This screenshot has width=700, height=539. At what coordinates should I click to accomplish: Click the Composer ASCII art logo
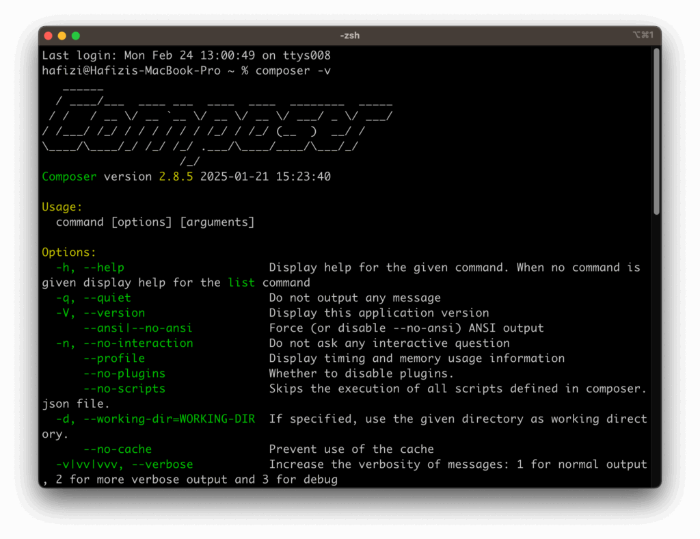pyautogui.click(x=217, y=127)
